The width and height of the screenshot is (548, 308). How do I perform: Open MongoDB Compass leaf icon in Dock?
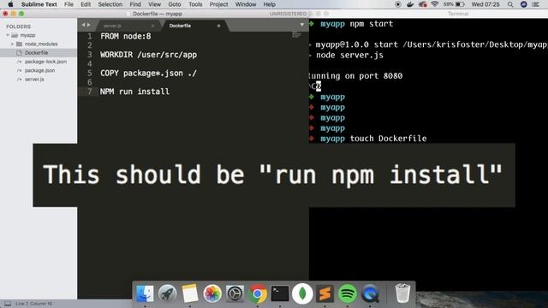click(x=302, y=293)
